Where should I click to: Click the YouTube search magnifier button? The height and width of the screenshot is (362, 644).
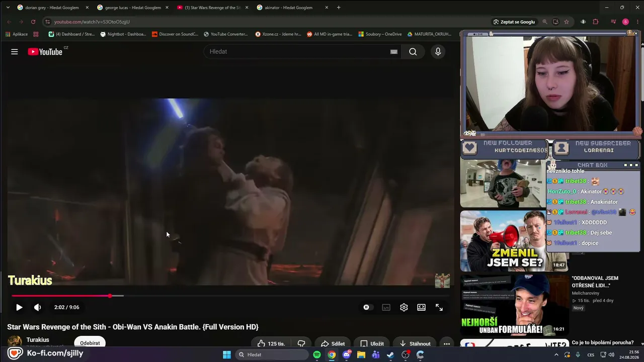(413, 52)
